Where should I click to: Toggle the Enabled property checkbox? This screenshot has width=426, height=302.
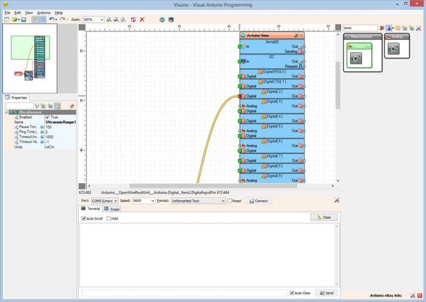48,117
